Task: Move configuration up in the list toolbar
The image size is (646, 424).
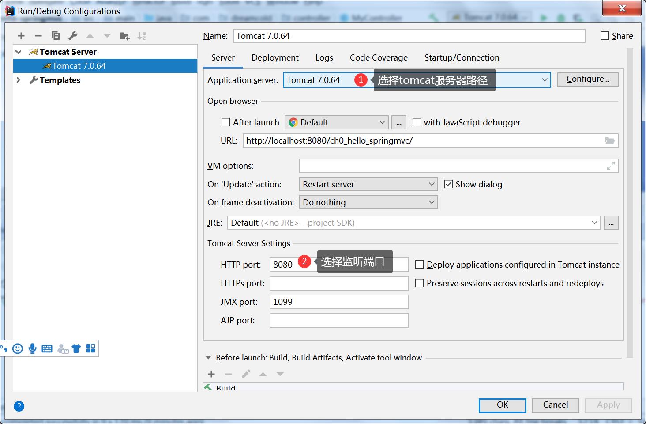Action: point(90,36)
